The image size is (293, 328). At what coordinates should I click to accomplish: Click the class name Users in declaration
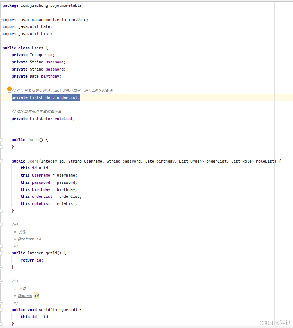coord(38,48)
